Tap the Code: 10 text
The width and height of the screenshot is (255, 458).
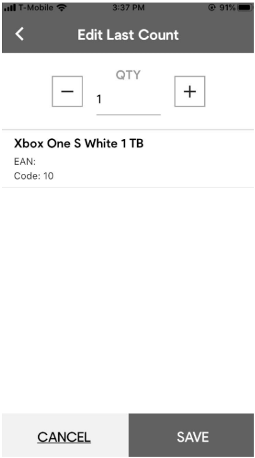coord(34,176)
